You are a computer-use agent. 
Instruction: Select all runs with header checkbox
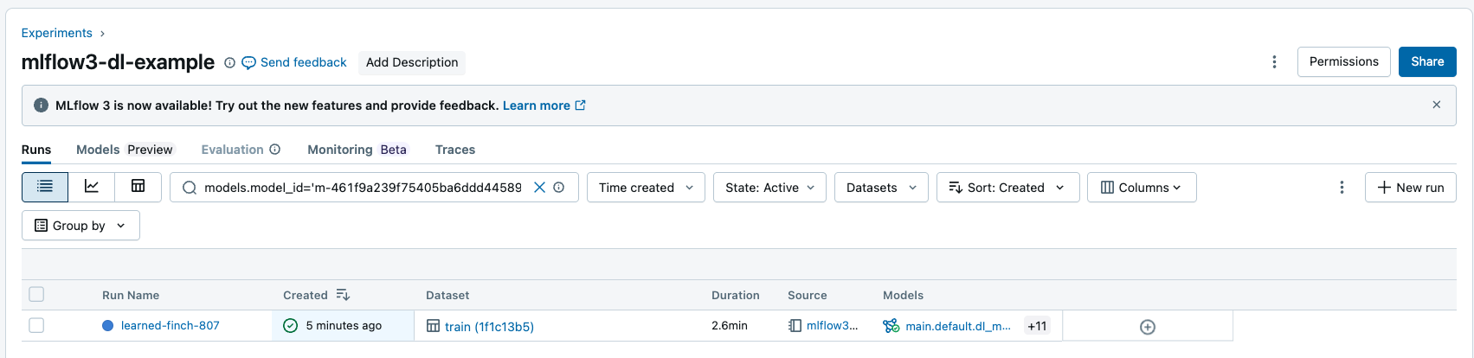(x=36, y=295)
